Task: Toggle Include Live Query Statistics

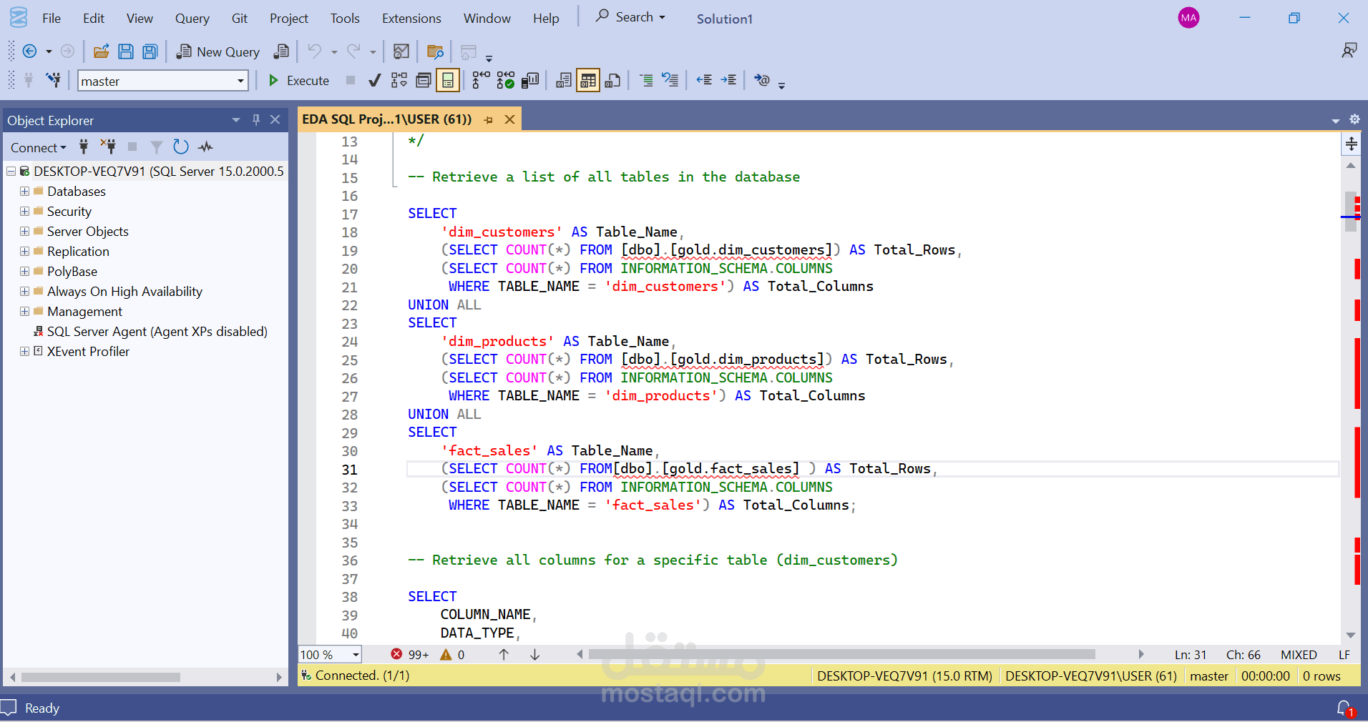Action: [x=506, y=81]
